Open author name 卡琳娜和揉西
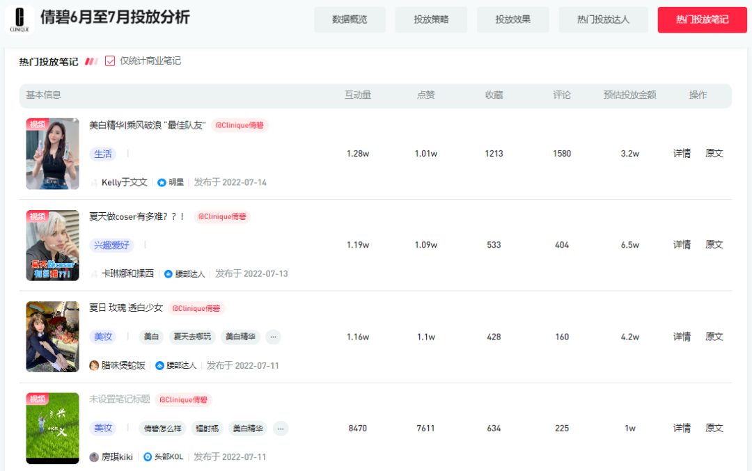The height and width of the screenshot is (471, 752). click(x=127, y=273)
